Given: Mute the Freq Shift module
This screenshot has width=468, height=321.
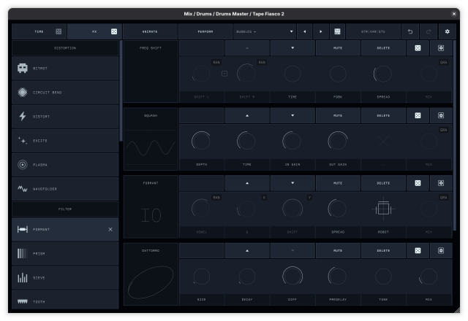Looking at the screenshot, I should [338, 48].
